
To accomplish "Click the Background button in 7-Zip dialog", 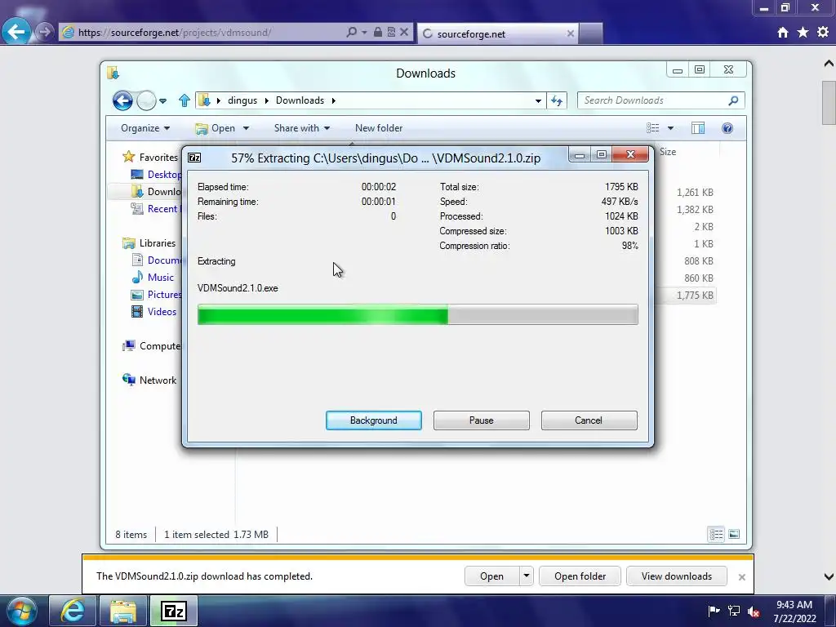I will (374, 420).
